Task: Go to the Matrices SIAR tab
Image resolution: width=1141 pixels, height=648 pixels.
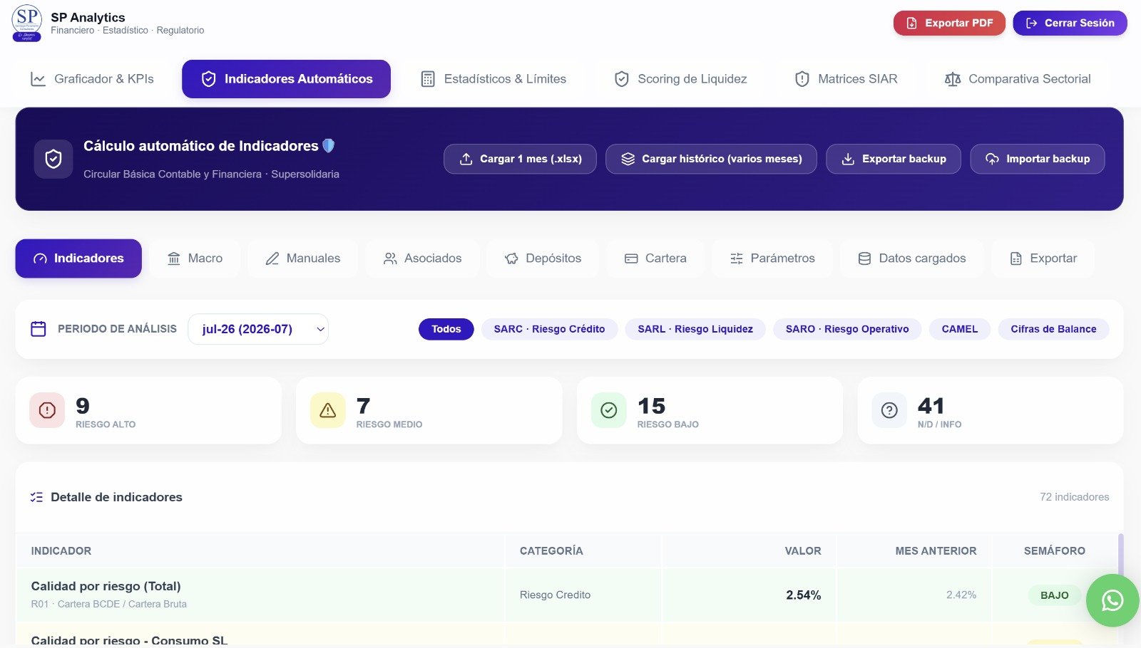Action: point(846,79)
